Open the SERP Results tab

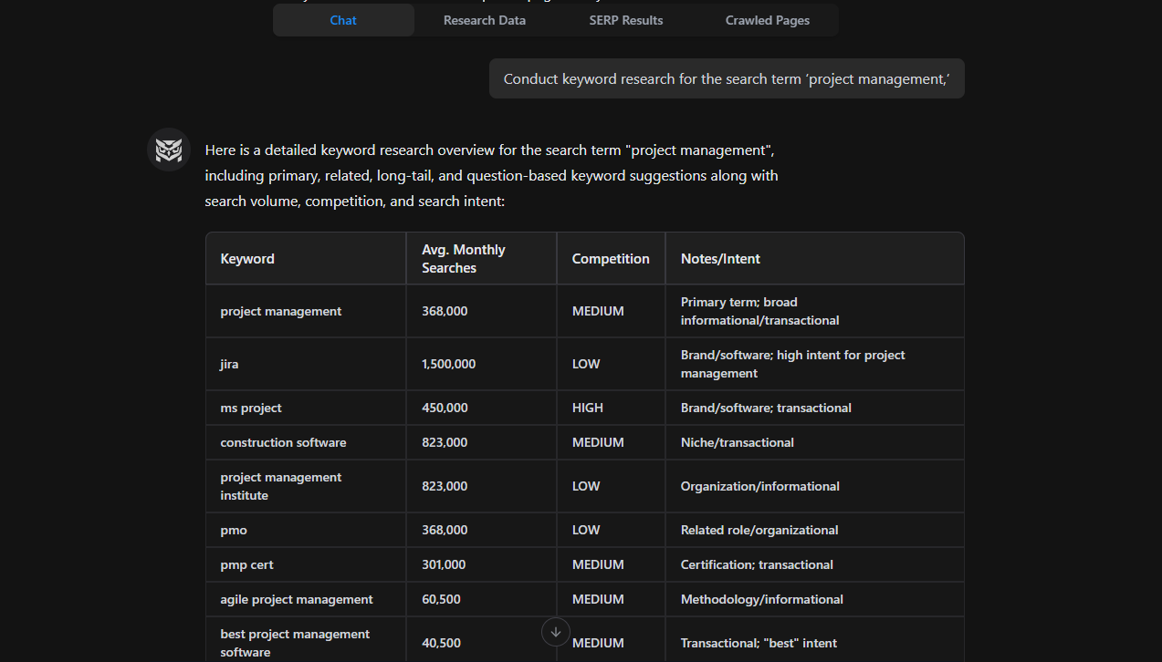pyautogui.click(x=626, y=19)
